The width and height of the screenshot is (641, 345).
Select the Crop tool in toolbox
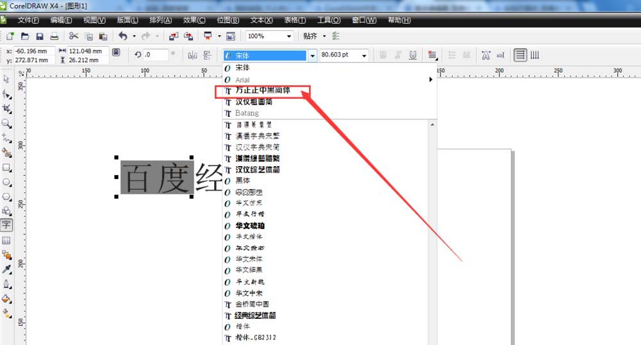click(6, 109)
